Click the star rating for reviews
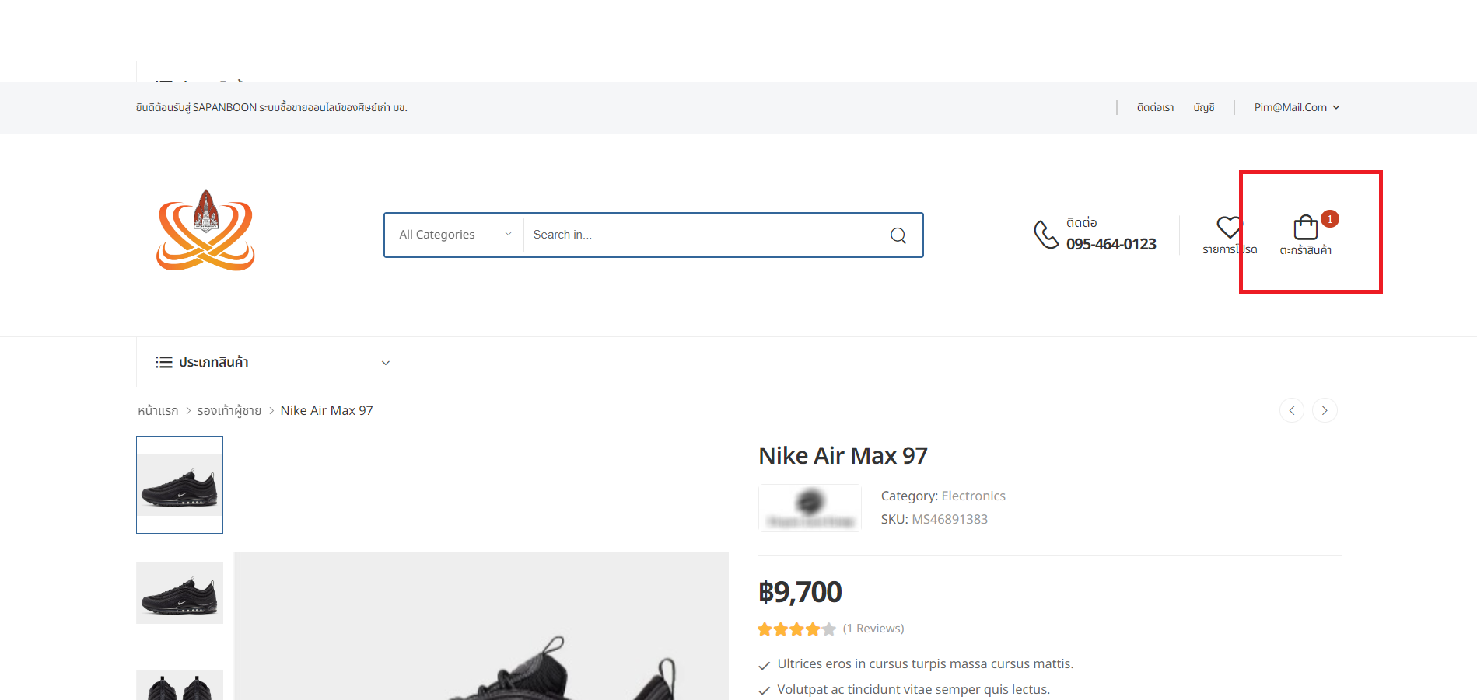This screenshot has height=700, width=1477. point(796,629)
